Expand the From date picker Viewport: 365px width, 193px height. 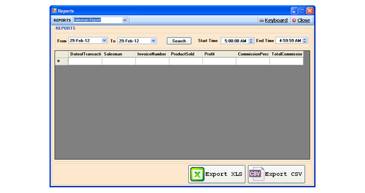104,41
